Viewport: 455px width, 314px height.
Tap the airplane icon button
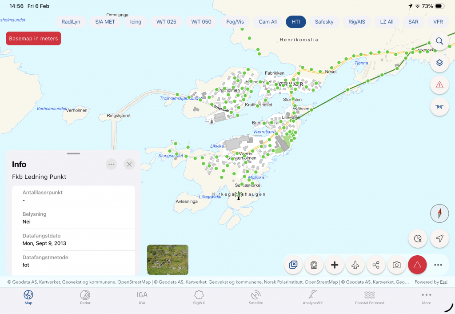point(355,265)
